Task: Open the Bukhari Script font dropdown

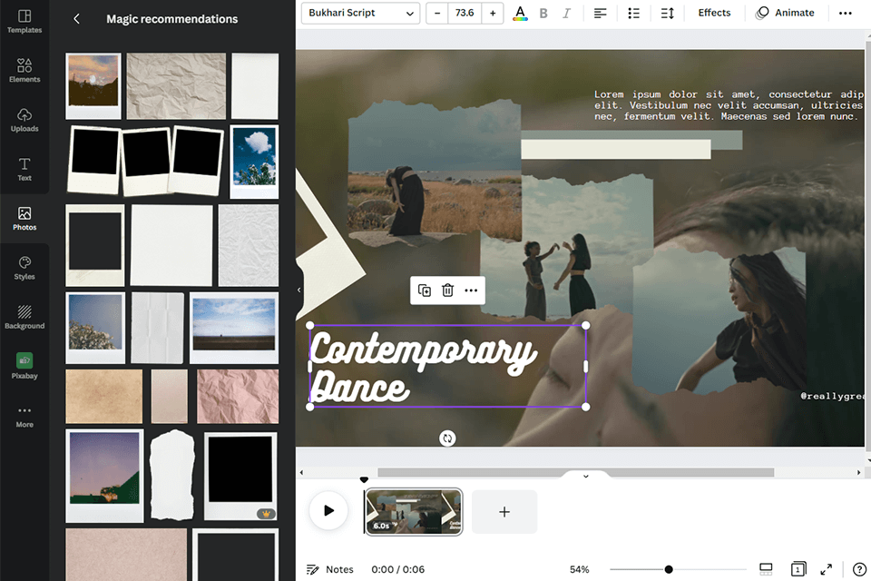Action: (360, 13)
